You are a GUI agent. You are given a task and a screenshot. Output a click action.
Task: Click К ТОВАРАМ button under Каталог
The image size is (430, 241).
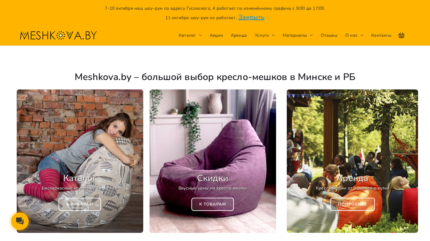click(x=80, y=204)
